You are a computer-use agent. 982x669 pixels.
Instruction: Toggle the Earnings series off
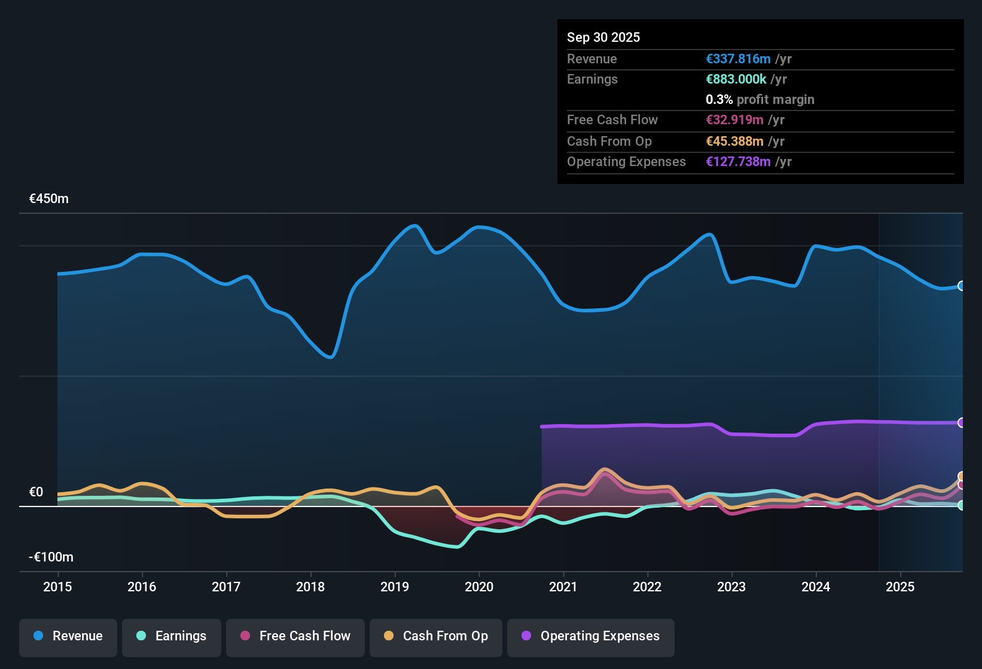(x=171, y=637)
